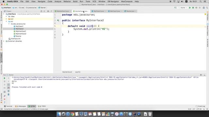Image resolution: width=209 pixels, height=117 pixels.
Task: Open the Build menu
Action: tap(75, 1)
